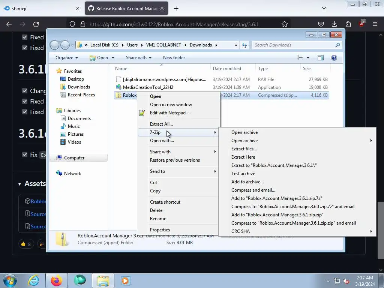Open Pictures library
Viewport: 384px width, 288px height.
pyautogui.click(x=76, y=134)
